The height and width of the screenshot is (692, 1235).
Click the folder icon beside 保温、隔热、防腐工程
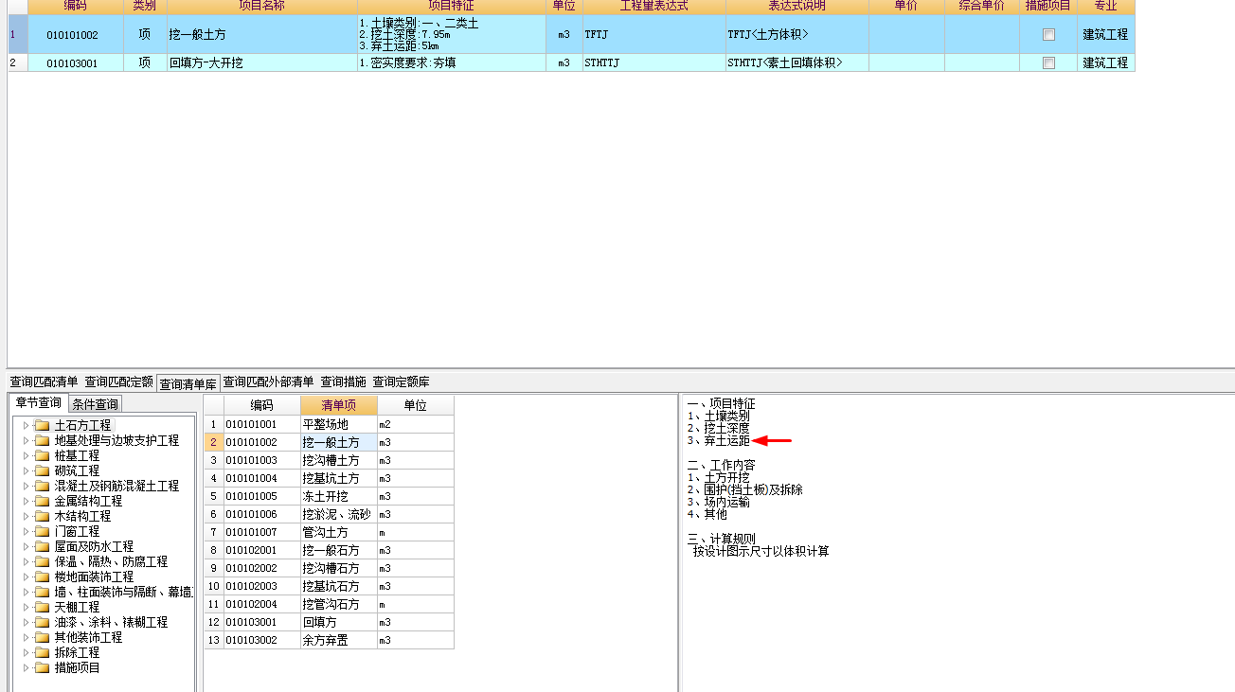[x=42, y=561]
